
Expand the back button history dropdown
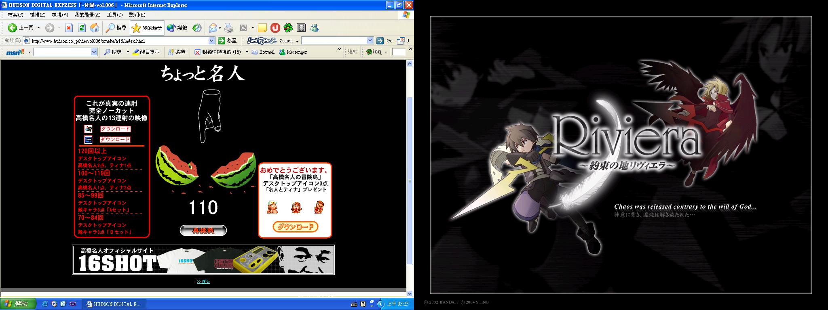click(38, 28)
